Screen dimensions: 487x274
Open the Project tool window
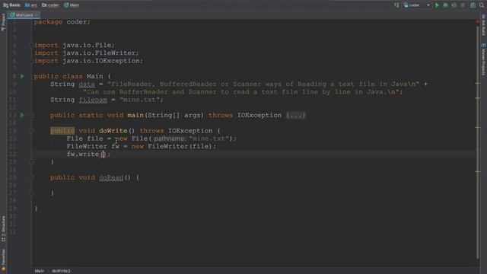[x=3, y=22]
